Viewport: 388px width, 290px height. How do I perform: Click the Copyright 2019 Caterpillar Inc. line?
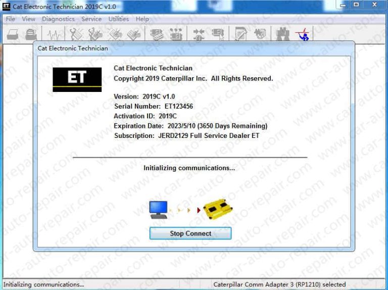193,78
